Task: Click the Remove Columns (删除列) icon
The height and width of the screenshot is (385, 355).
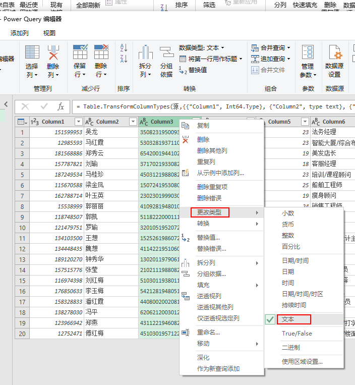Action: click(x=53, y=52)
